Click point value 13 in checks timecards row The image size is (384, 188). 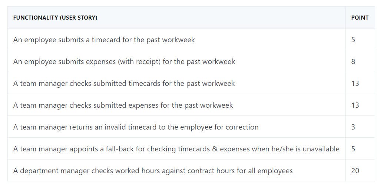click(355, 83)
